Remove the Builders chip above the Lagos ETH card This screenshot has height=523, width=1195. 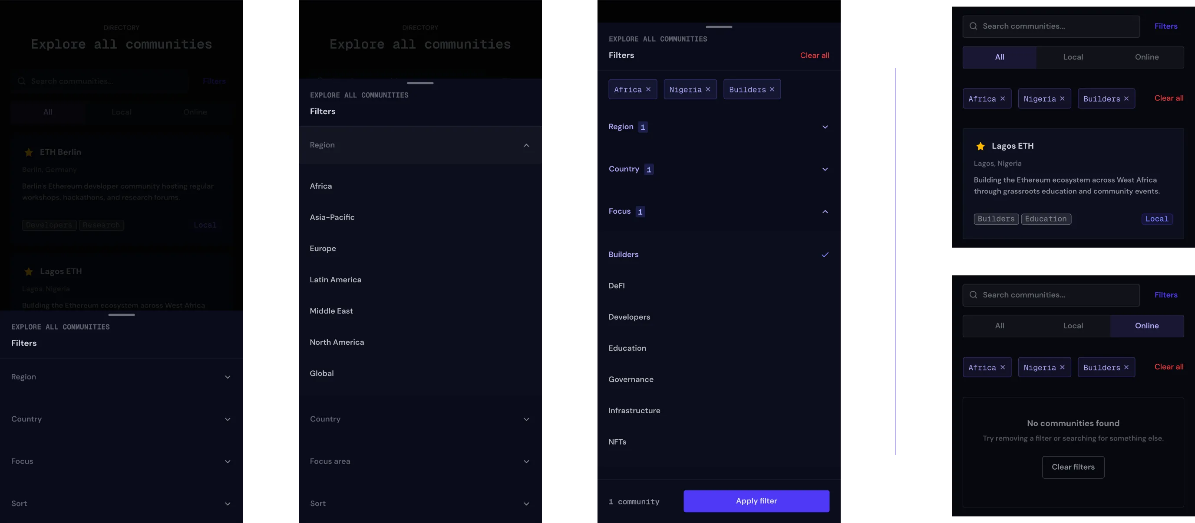[1126, 99]
